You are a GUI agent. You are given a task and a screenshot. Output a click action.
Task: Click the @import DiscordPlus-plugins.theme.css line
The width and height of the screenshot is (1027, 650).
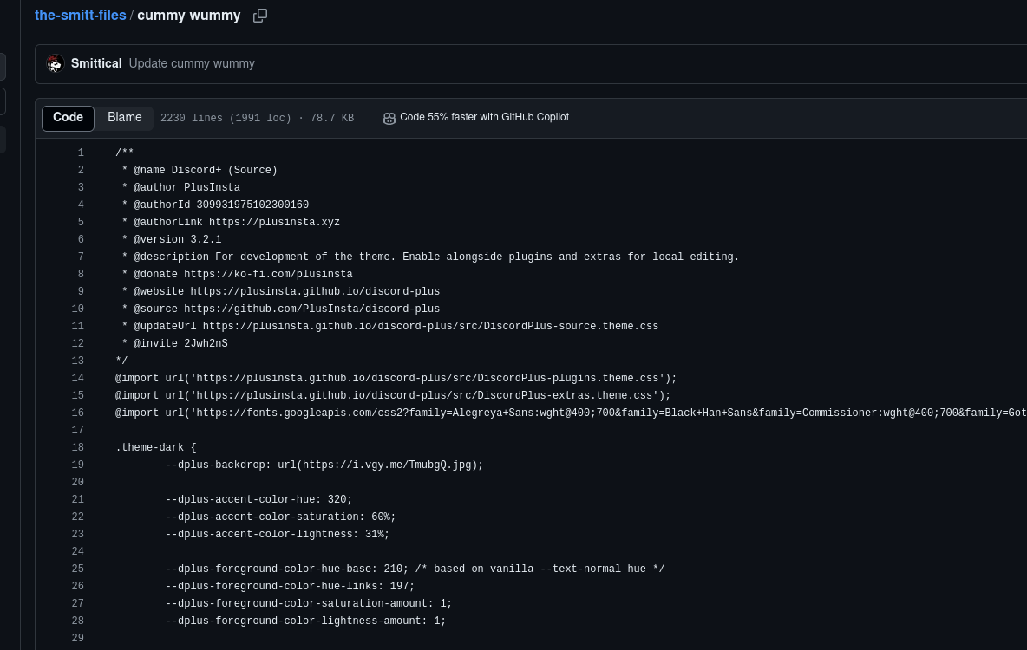[396, 379]
